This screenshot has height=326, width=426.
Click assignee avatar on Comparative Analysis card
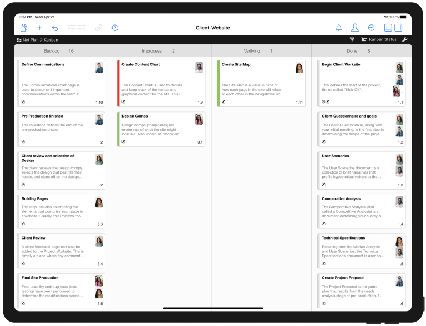(x=399, y=202)
